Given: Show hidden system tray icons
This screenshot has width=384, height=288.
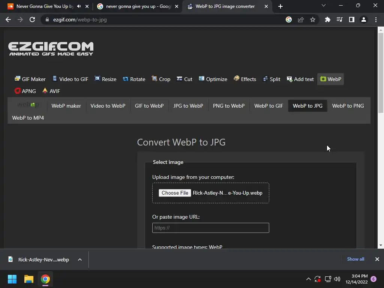Looking at the screenshot, I should coord(309,279).
